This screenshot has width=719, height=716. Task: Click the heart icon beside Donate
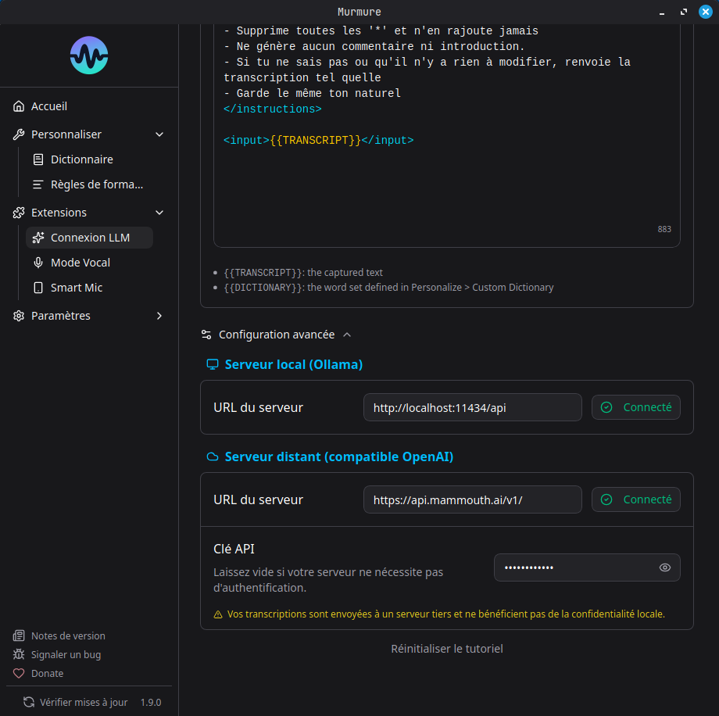pos(19,673)
